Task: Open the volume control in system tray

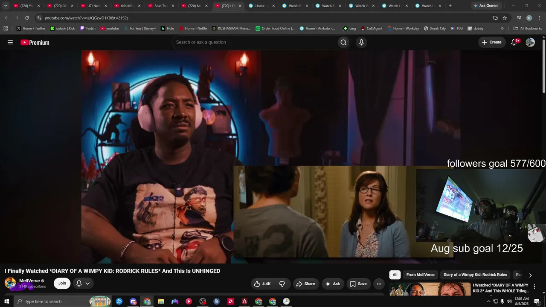Action: click(509, 301)
